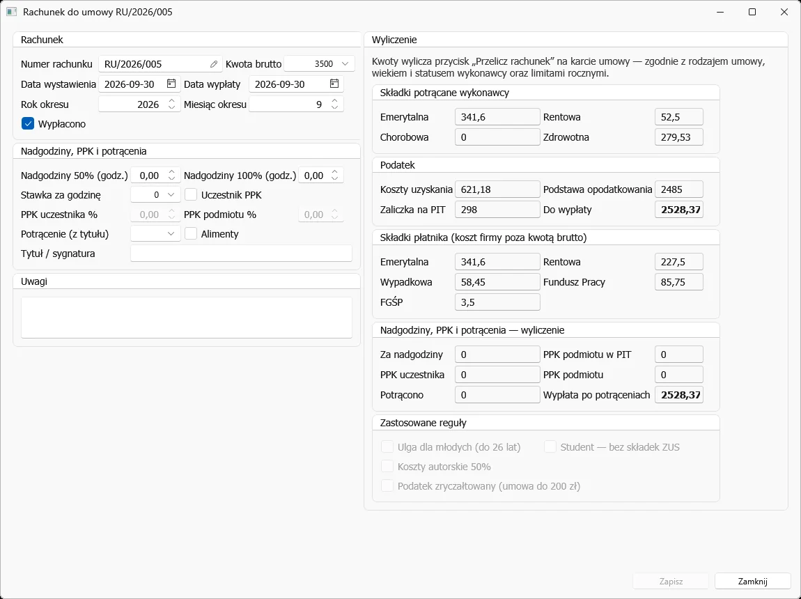This screenshot has width=801, height=599.
Task: Click the Zdrowotna contribution value 279,53
Action: tap(679, 137)
